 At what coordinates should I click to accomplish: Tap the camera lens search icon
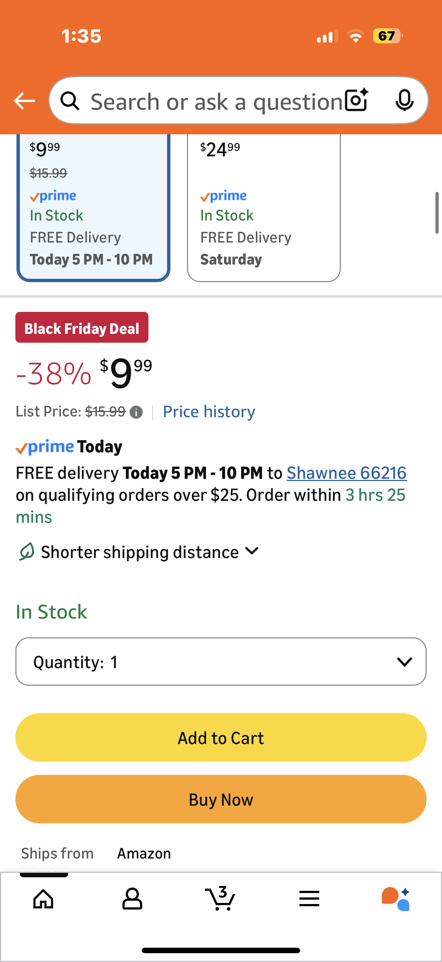pyautogui.click(x=356, y=100)
